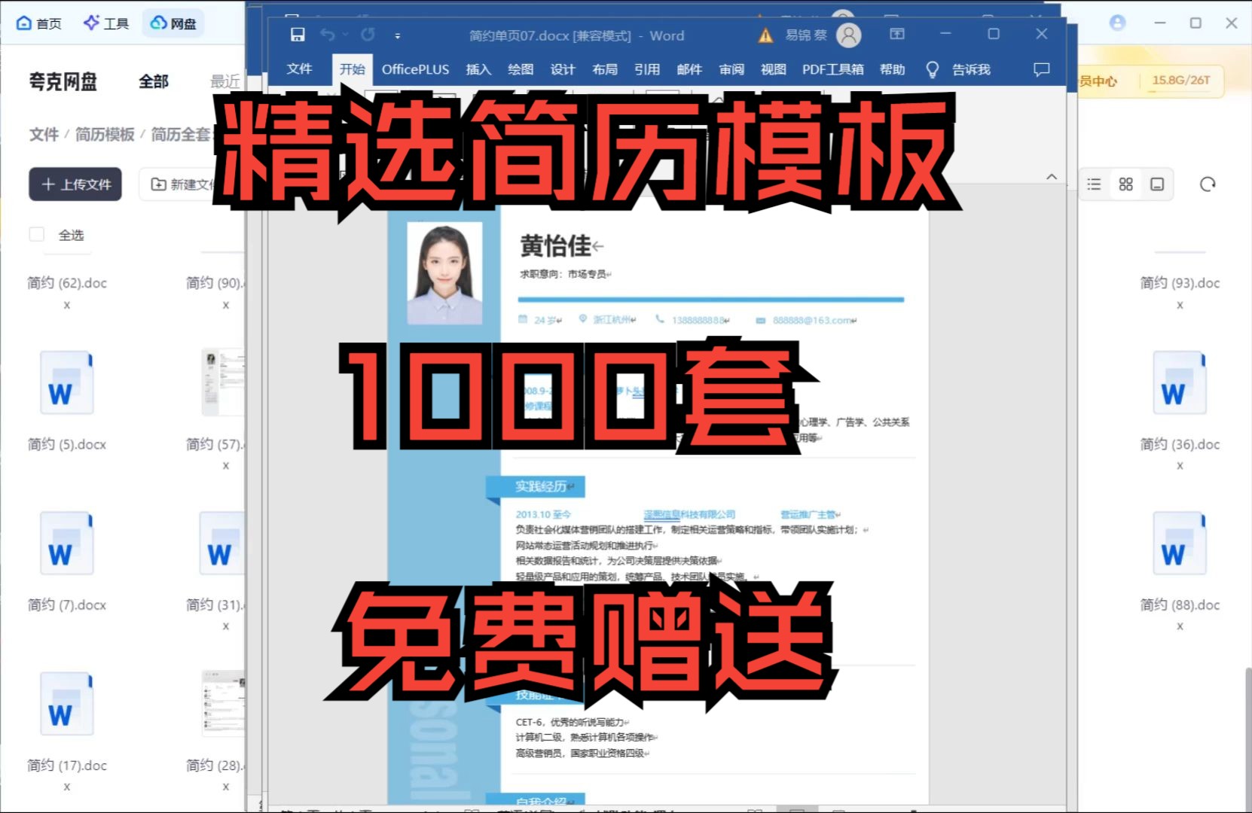The height and width of the screenshot is (813, 1252).
Task: Click the Word save icon
Action: 298,35
